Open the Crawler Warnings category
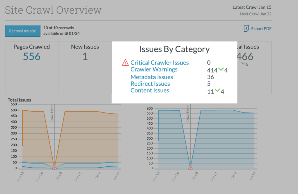298x194 pixels. coord(154,69)
